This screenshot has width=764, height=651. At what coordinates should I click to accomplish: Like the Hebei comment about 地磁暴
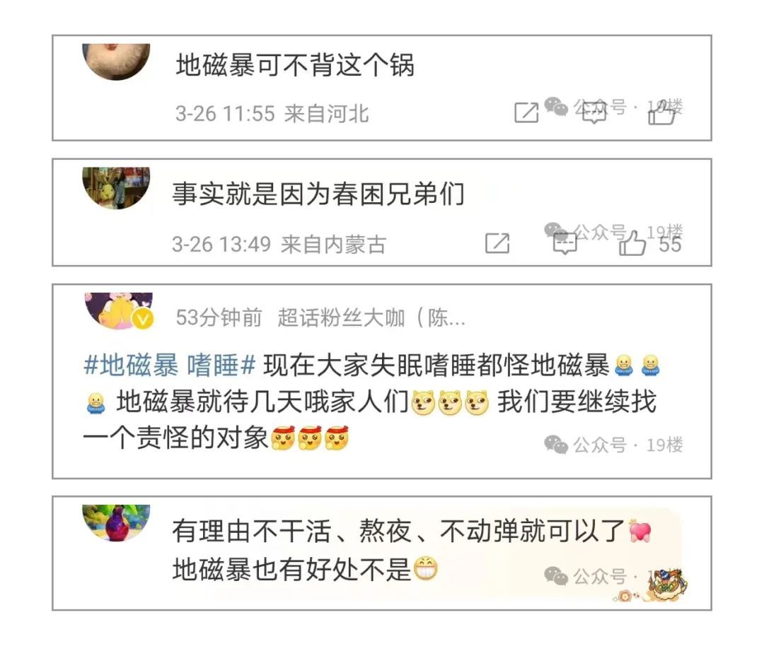[661, 112]
